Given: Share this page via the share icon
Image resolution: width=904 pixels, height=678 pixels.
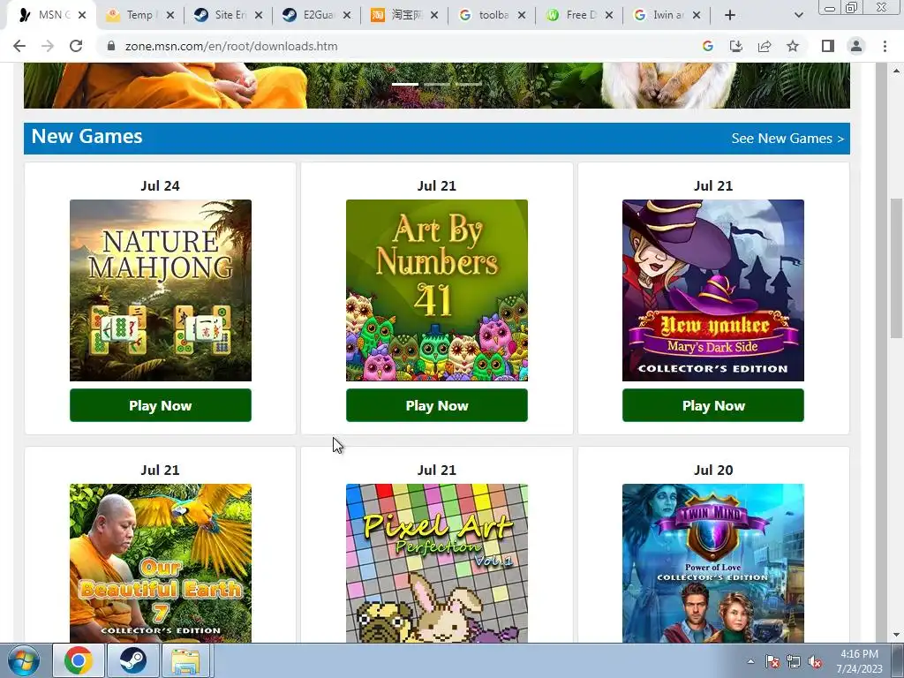Looking at the screenshot, I should pos(765,46).
